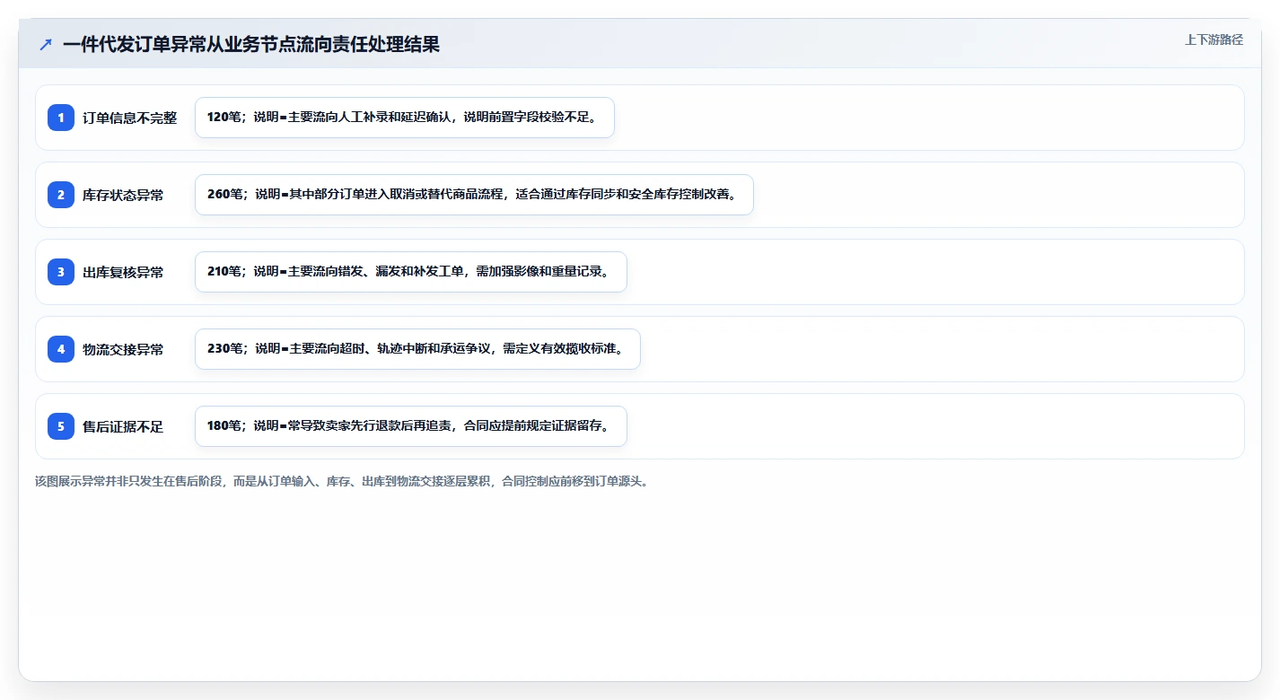Select step badge number 3

61,272
